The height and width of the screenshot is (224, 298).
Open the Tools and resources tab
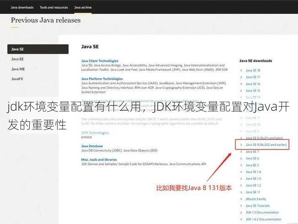(54, 7)
